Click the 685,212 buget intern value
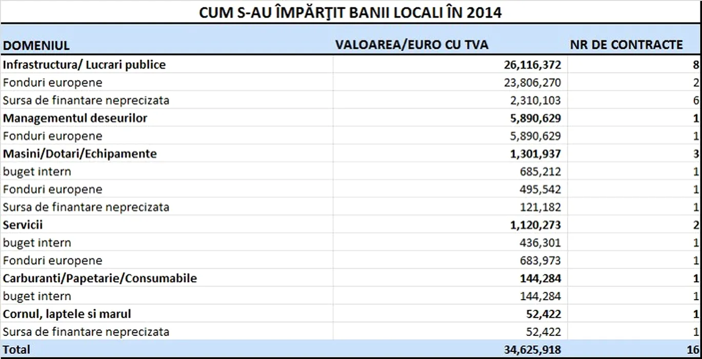Viewport: 702px width, 359px height. 540,171
